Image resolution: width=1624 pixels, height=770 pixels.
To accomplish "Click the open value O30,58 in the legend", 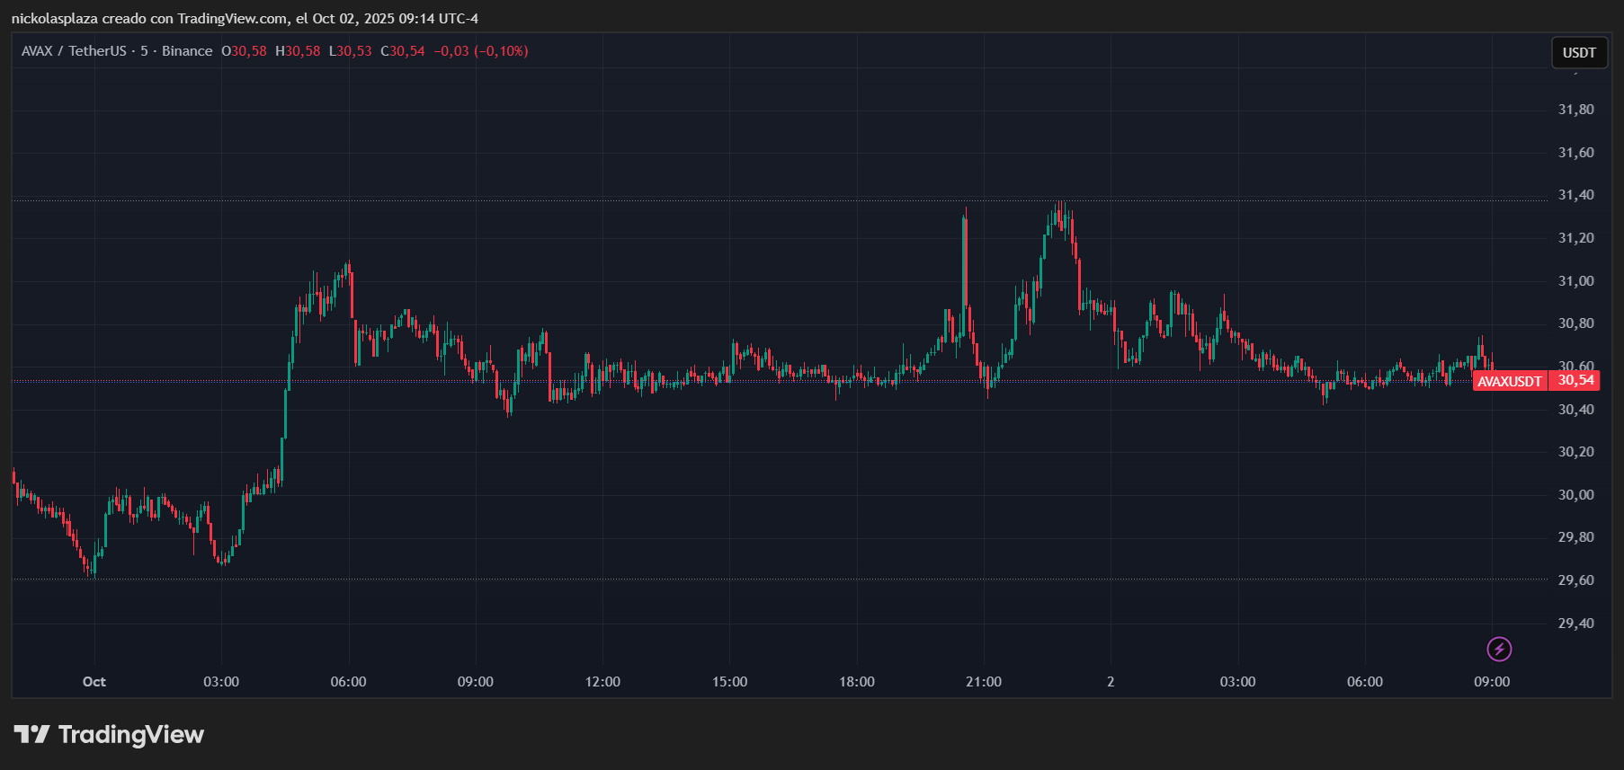I will tap(245, 51).
